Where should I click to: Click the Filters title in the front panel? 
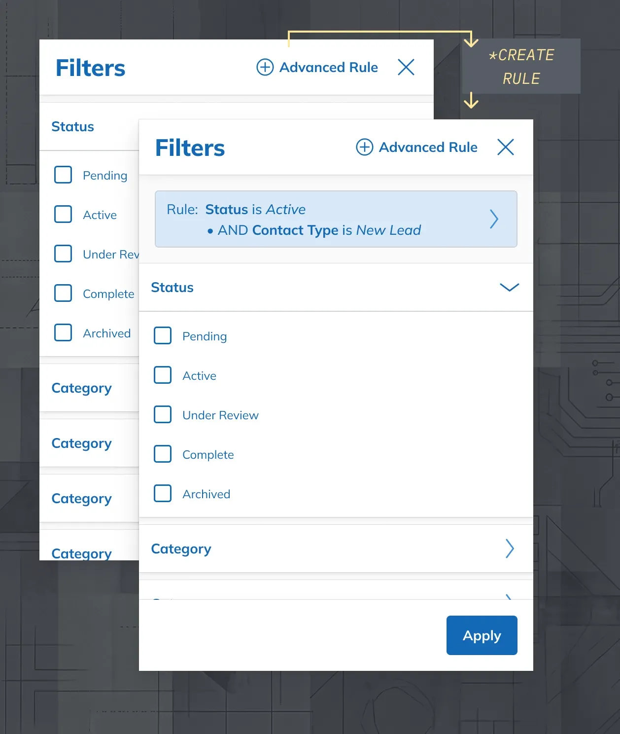(x=190, y=147)
